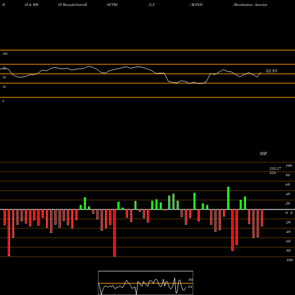
Task: Click the RSI current value 52.85 label
Action: (271, 71)
